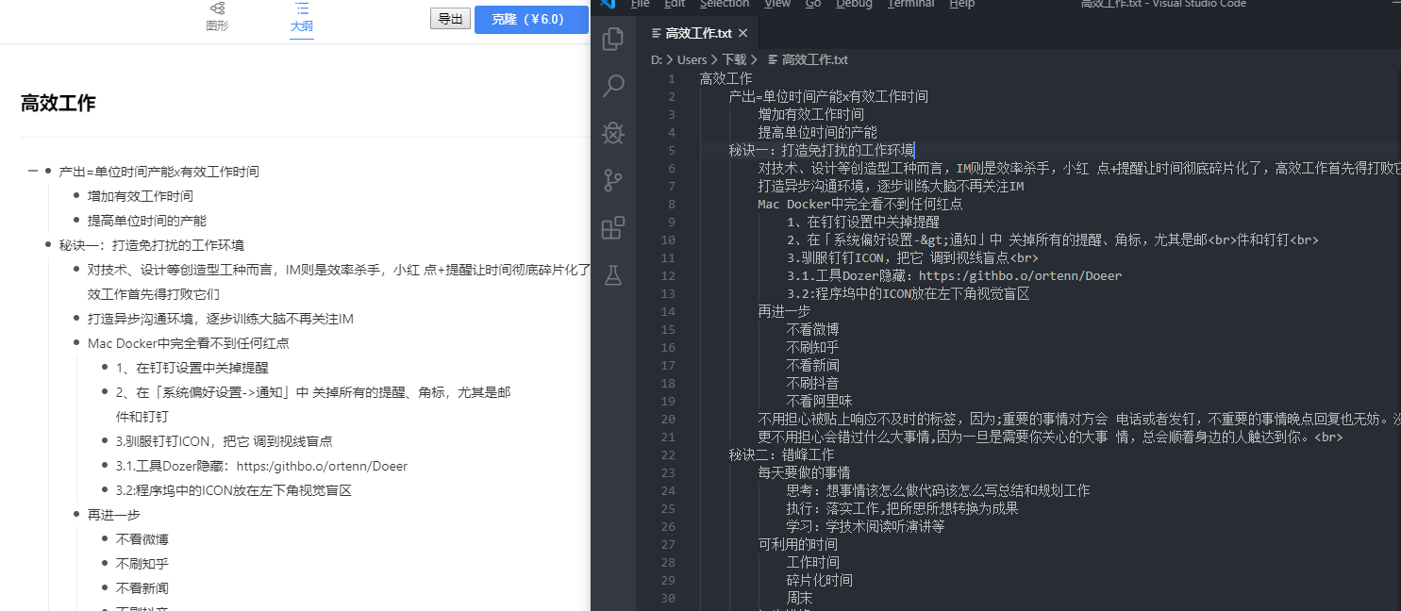The image size is (1401, 611).
Task: Place cursor on editor line 碎片化时间
Action: (820, 580)
